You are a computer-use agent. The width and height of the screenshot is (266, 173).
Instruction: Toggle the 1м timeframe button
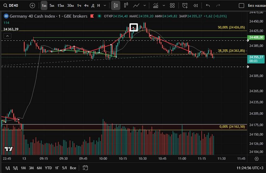point(44,5)
